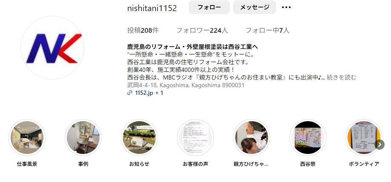Screen dimensions: 391x182
Task: View the フォロワー224人 followers list
Action: click(202, 31)
